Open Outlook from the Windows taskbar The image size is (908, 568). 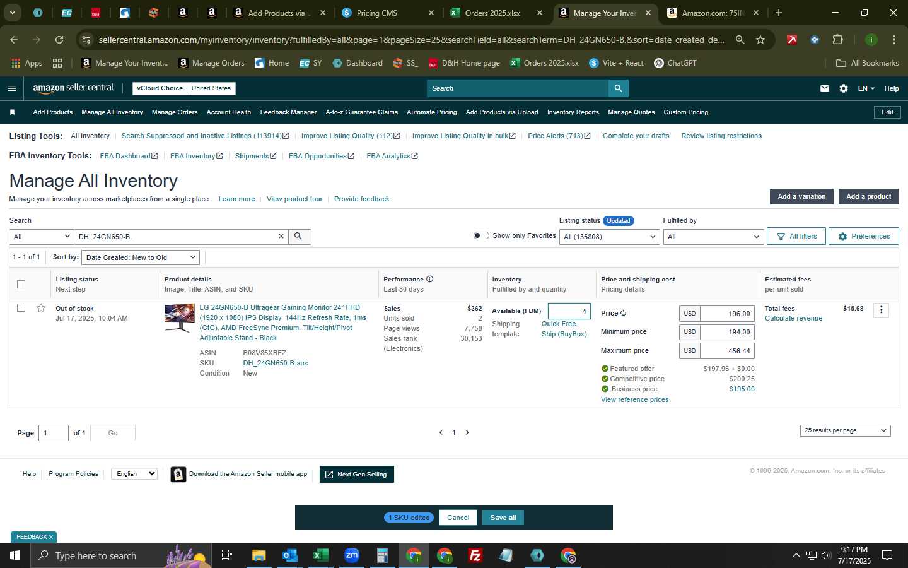pos(289,555)
